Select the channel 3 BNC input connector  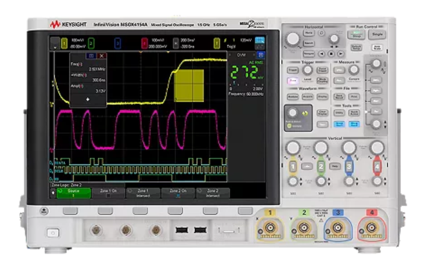338,228
